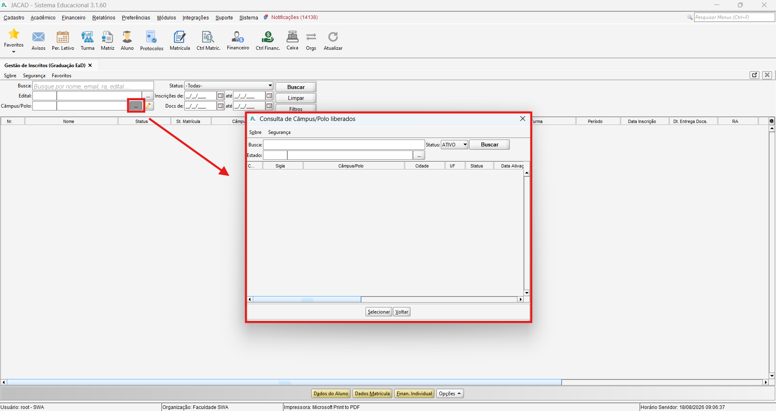Click the Voltar button
Viewport: 776px width, 411px height.
(x=402, y=312)
